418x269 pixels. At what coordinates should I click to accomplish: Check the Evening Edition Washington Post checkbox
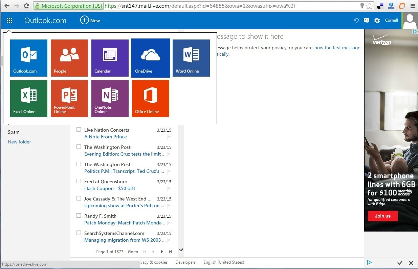pos(79,147)
